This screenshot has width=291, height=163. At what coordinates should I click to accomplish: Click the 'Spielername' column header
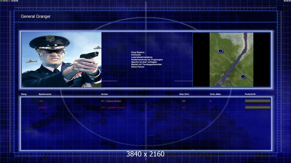pos(45,94)
